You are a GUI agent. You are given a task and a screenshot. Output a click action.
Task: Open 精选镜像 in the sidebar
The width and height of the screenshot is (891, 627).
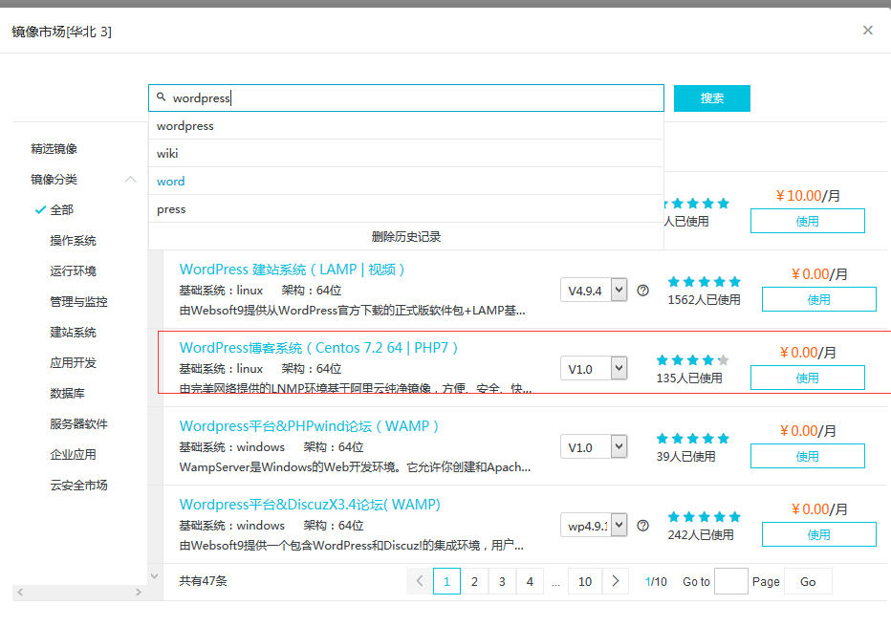[54, 149]
